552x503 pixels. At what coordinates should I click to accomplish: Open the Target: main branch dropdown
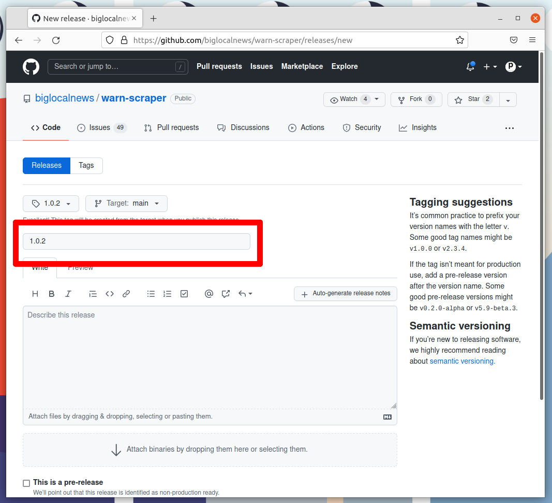126,204
